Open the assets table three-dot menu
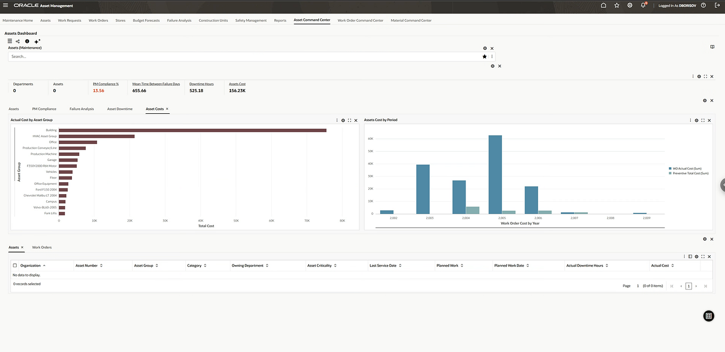Screen dimensions: 725x352 [x=684, y=256]
